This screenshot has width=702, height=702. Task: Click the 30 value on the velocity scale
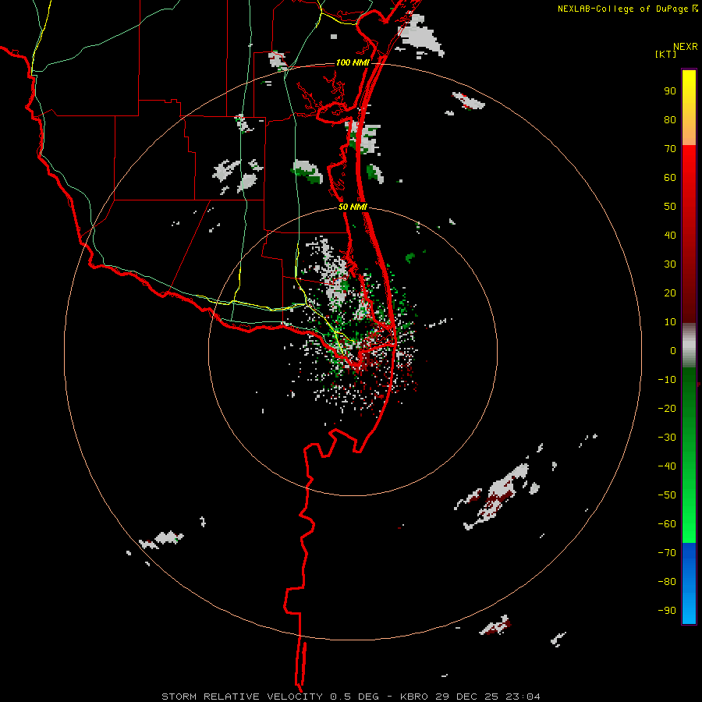point(670,264)
